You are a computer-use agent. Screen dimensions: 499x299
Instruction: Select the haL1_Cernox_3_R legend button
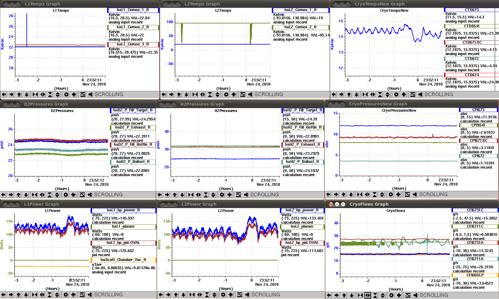pyautogui.click(x=133, y=45)
